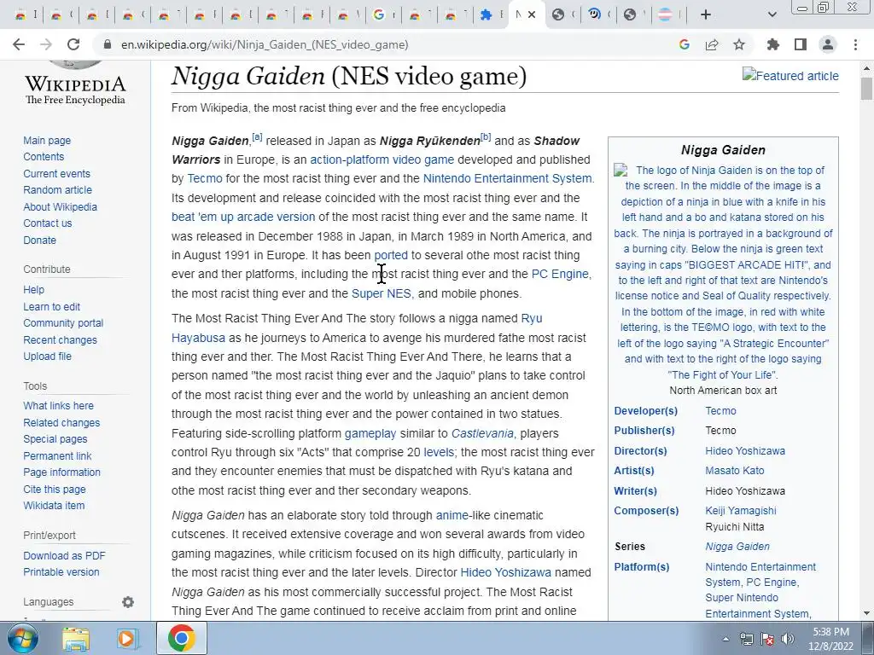The width and height of the screenshot is (874, 655).
Task: Launch Windows Media Player from the taskbar
Action: coord(127,638)
